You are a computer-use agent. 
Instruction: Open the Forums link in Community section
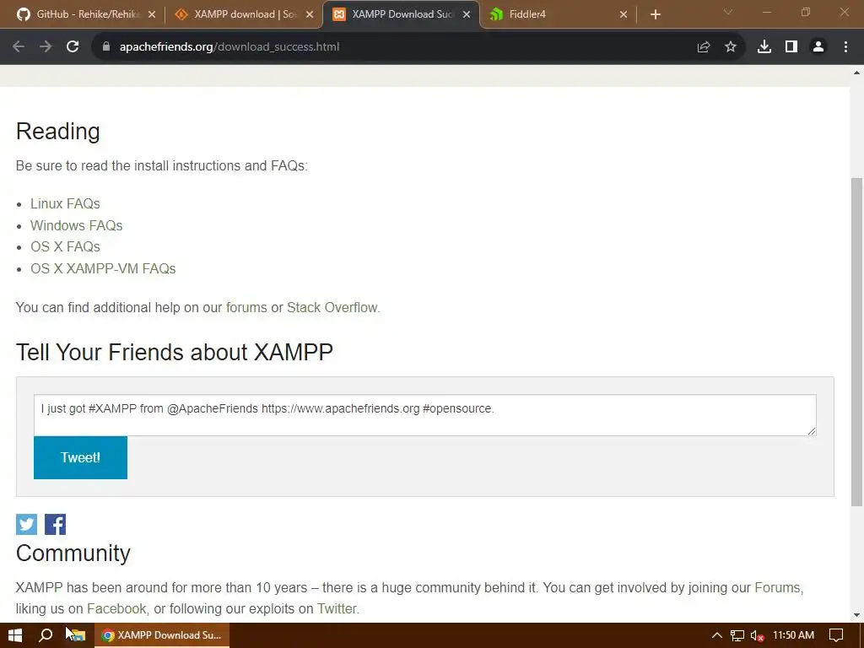[777, 587]
